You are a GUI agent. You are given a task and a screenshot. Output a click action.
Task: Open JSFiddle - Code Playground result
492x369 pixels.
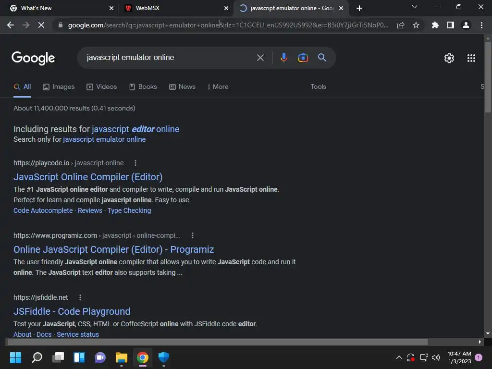coord(72,311)
